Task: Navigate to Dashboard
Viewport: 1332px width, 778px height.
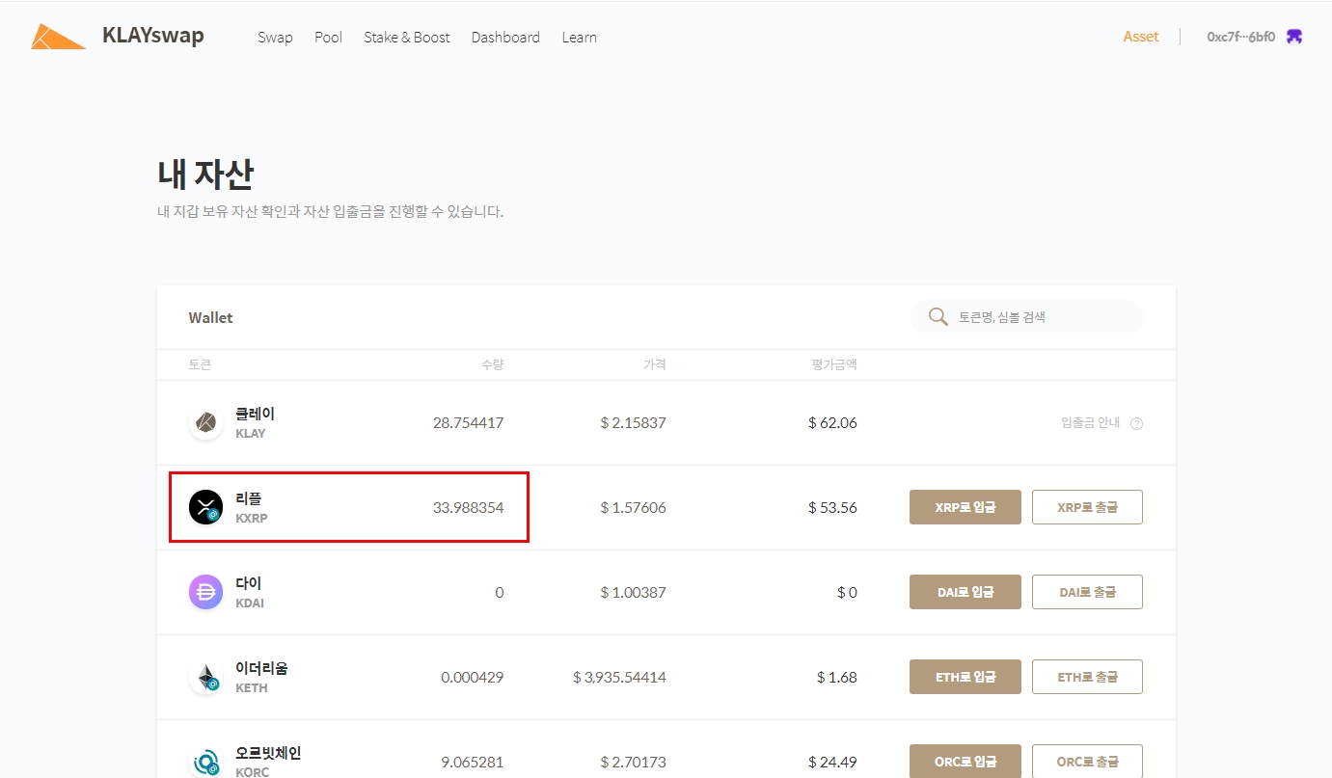Action: pyautogui.click(x=505, y=38)
